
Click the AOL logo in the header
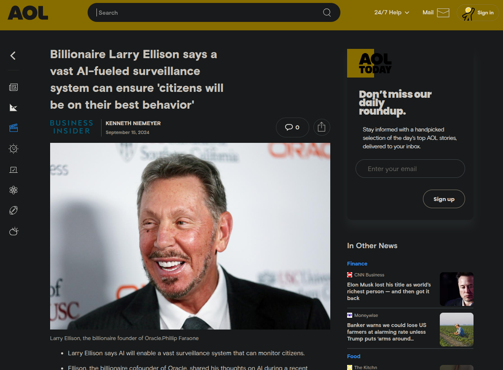coord(28,13)
